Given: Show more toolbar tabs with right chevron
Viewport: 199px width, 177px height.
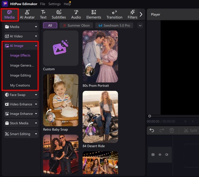Looking at the screenshot, I should pos(141,15).
